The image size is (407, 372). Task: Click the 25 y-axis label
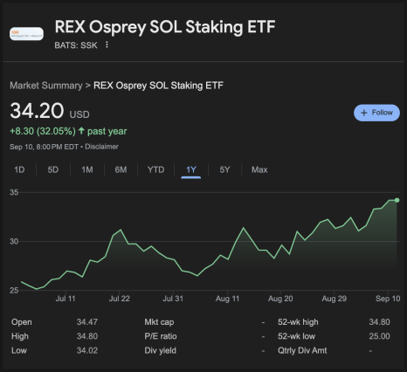click(14, 290)
